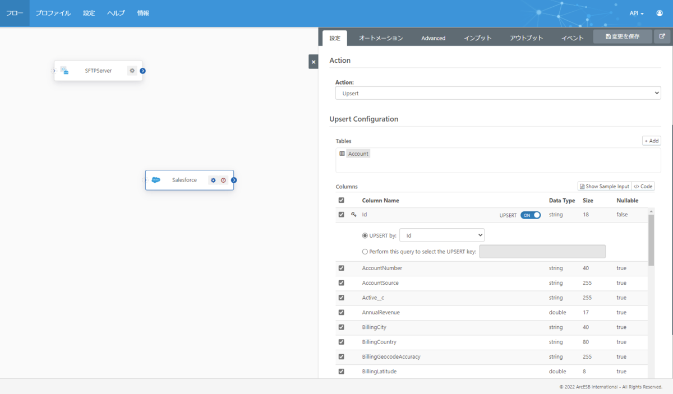
Task: Click the SFTPServer input arrow
Action: [x=54, y=71]
